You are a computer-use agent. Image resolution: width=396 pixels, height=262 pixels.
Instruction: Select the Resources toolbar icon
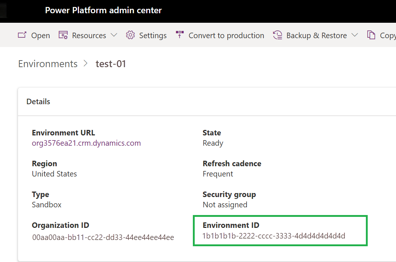coord(63,35)
